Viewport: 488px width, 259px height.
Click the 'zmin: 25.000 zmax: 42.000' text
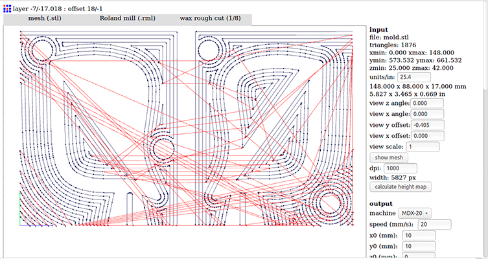[x=412, y=68]
